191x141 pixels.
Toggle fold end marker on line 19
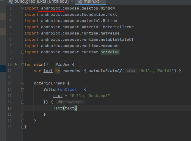23,121
